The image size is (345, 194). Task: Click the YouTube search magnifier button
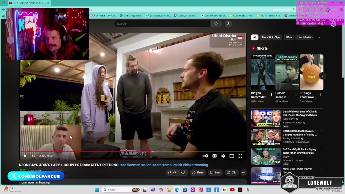216,24
